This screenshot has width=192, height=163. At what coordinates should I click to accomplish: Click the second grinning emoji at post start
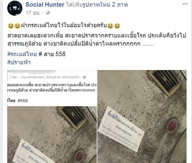17,26
